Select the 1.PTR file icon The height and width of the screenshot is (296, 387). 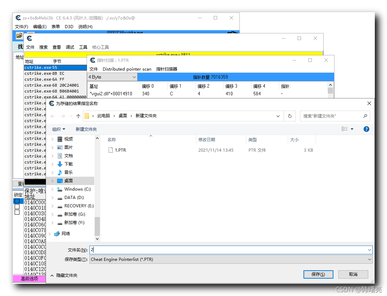click(111, 150)
